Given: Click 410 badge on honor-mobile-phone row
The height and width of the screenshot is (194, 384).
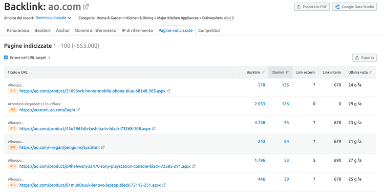Looking at the screenshot, I should point(13,91).
